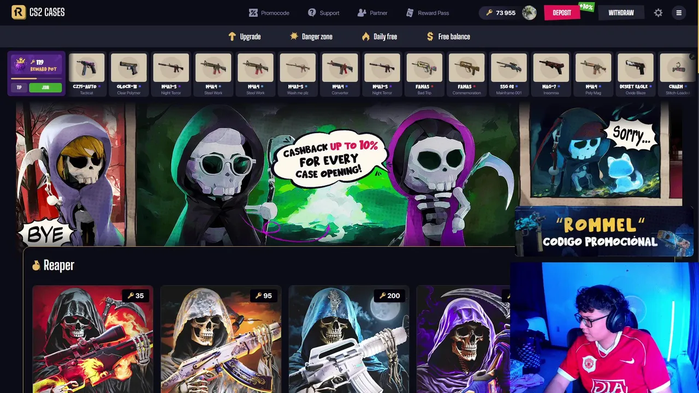699x393 pixels.
Task: Select the FAMAS Bad Trip drop
Action: (424, 74)
